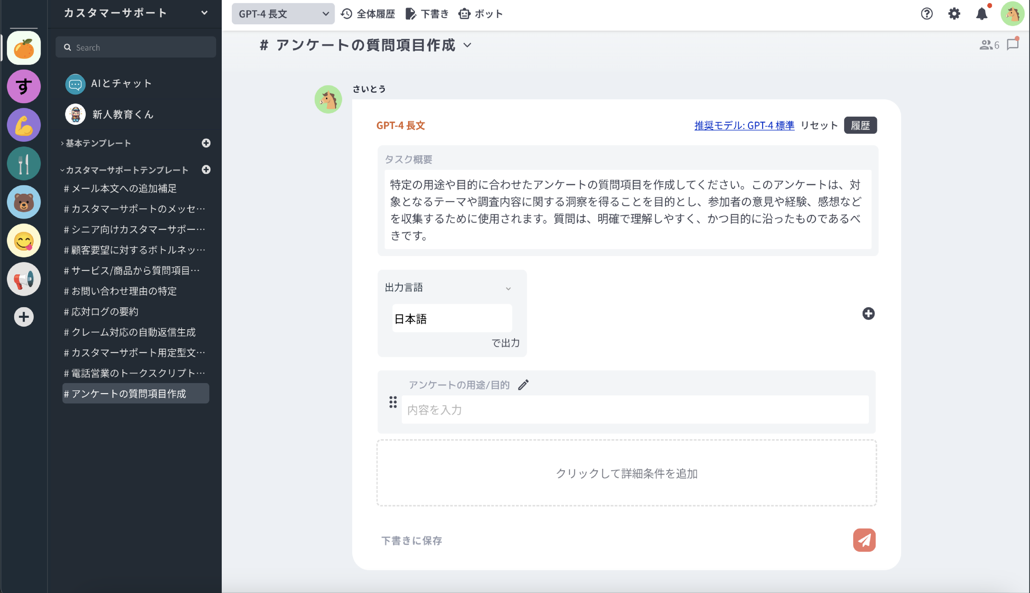Open the 推奨モデル: GPT-4 標準 link
The height and width of the screenshot is (593, 1030).
click(743, 125)
